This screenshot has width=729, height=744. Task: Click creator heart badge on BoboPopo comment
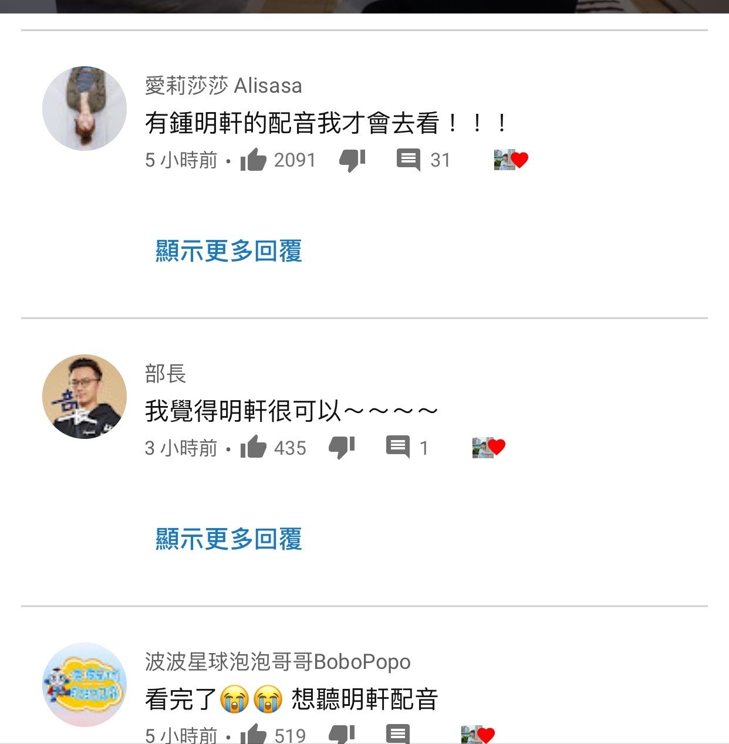point(478,735)
